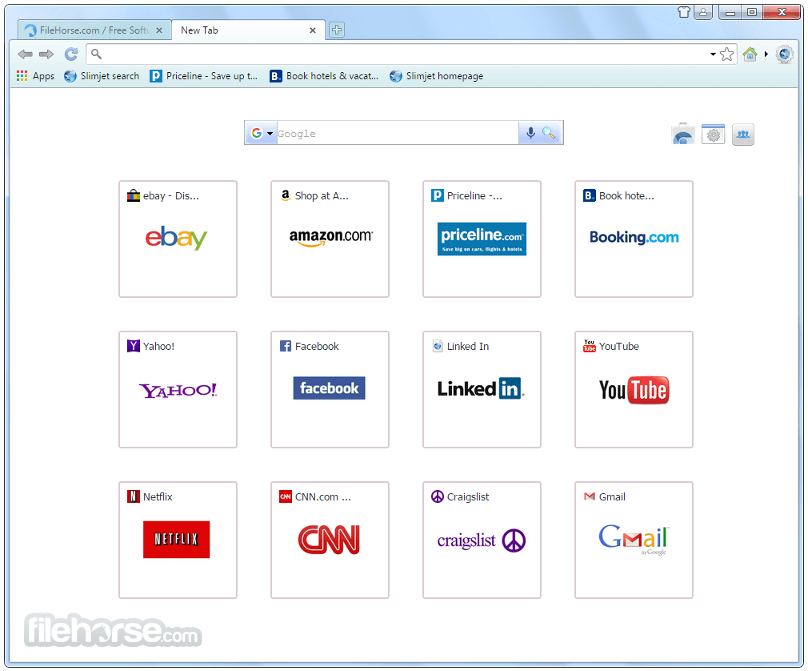Open the Facebook speed dial tile
This screenshot has height=671, width=808.
(x=330, y=389)
